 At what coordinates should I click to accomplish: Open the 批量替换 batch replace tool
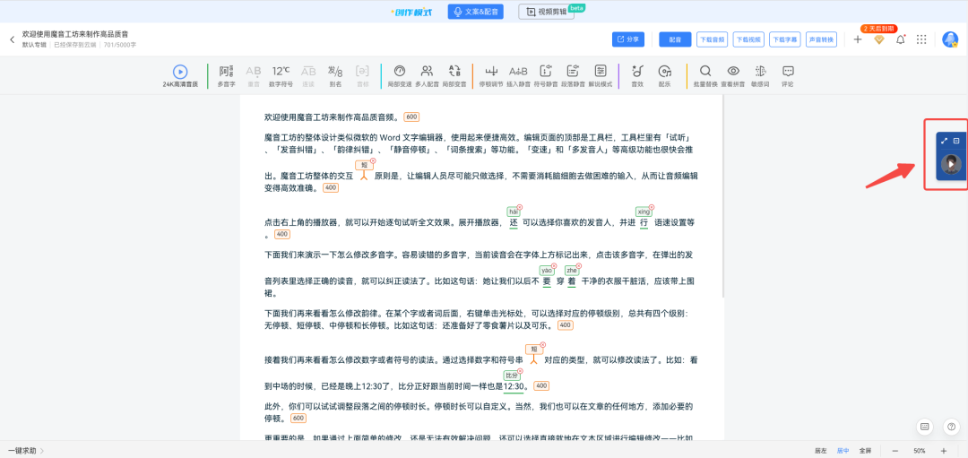click(705, 76)
